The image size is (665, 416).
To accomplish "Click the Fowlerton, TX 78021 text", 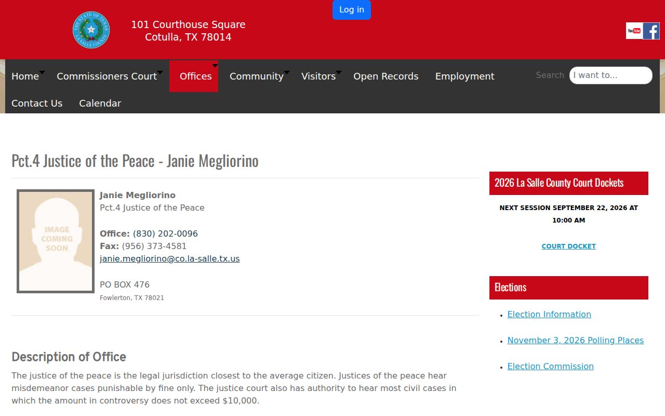I will tap(132, 298).
